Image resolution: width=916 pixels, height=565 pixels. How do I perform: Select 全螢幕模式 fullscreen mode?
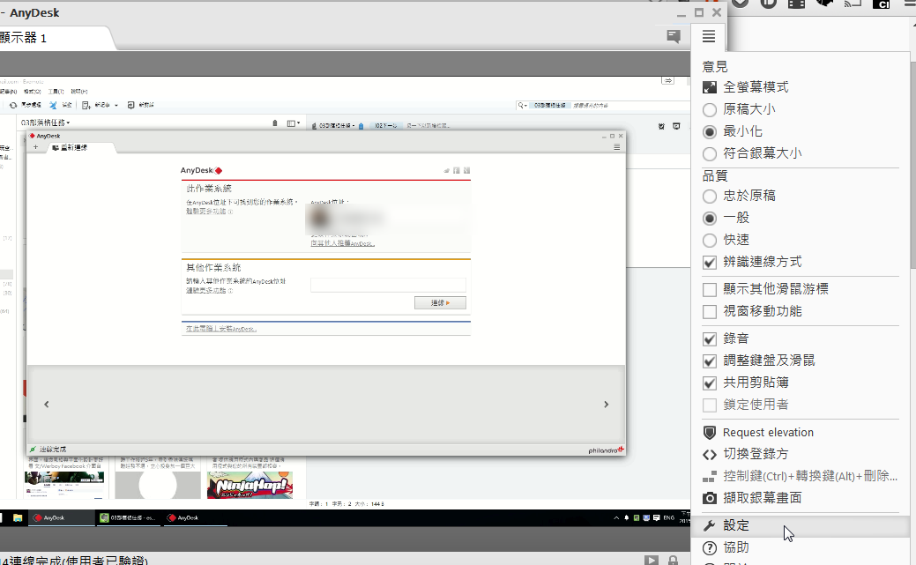[745, 87]
